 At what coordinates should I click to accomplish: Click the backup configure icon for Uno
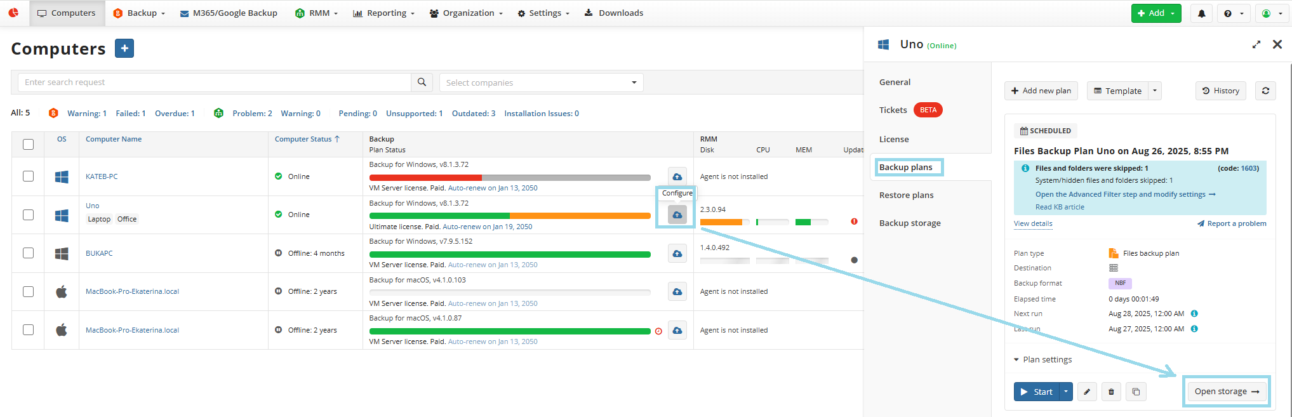coord(677,215)
